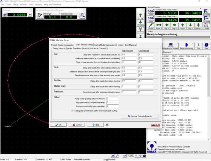Switch to Pump & Nozzle Configuration tab
211x161 pixels.
pos(63,45)
